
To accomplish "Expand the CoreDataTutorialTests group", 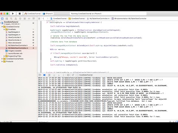I will point(2,59).
